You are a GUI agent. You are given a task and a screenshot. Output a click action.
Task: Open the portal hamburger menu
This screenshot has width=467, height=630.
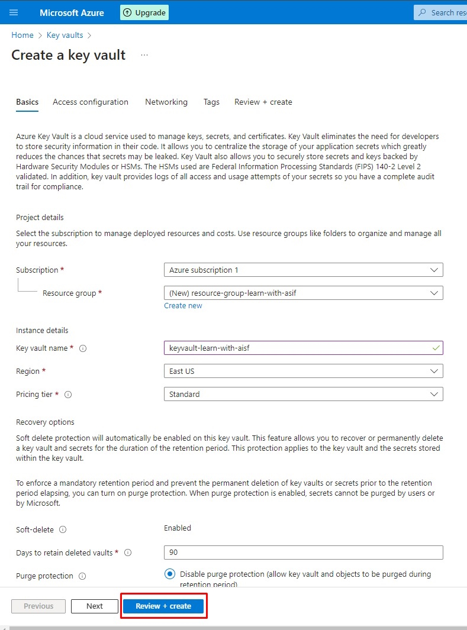(14, 12)
